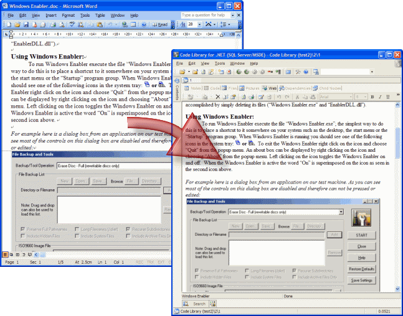Open 'Type a question for help' dropdown arrow
Image resolution: width=403 pixels, height=316 pixels.
(x=232, y=16)
